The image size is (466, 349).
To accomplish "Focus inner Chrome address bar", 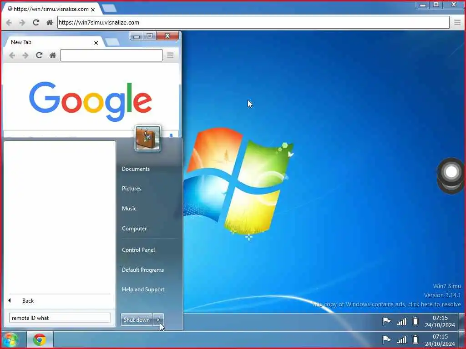I will tap(111, 55).
